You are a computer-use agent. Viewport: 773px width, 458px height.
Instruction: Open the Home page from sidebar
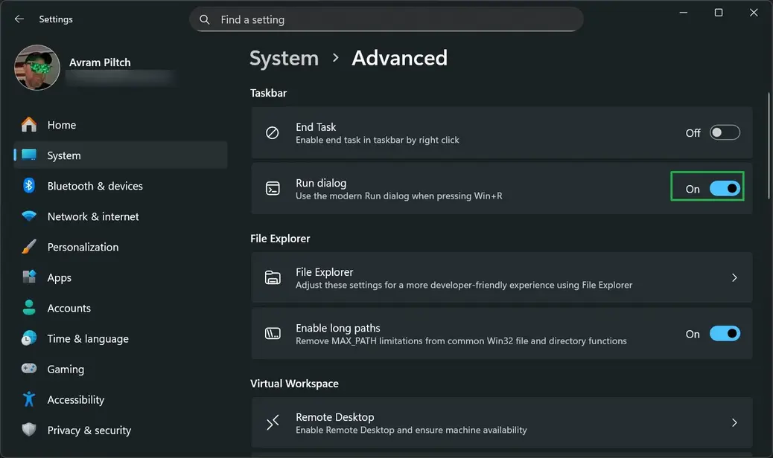62,125
